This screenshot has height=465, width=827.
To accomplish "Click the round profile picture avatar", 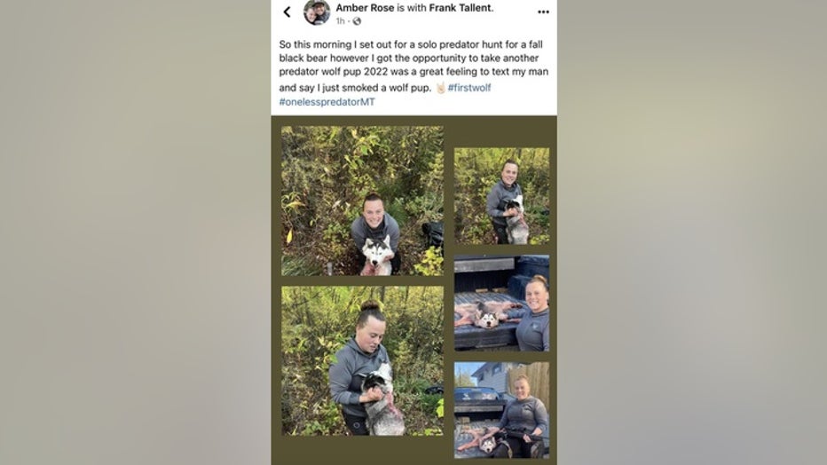I will coord(317,12).
